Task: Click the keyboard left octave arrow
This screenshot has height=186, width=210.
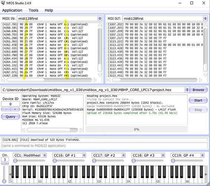Action: pos(10,174)
